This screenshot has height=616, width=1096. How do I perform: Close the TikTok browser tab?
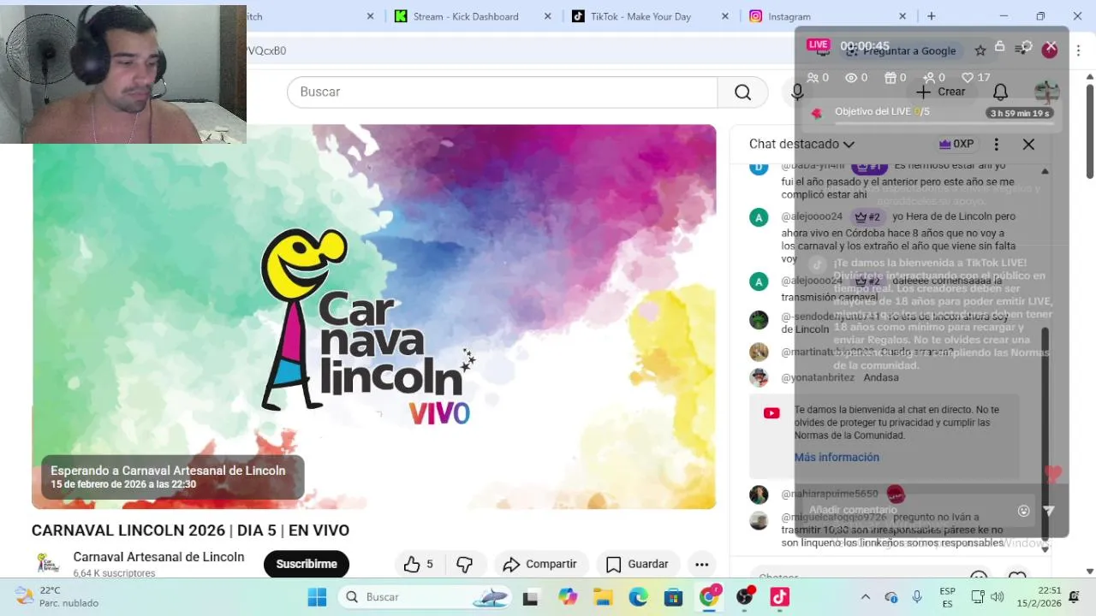pos(725,16)
